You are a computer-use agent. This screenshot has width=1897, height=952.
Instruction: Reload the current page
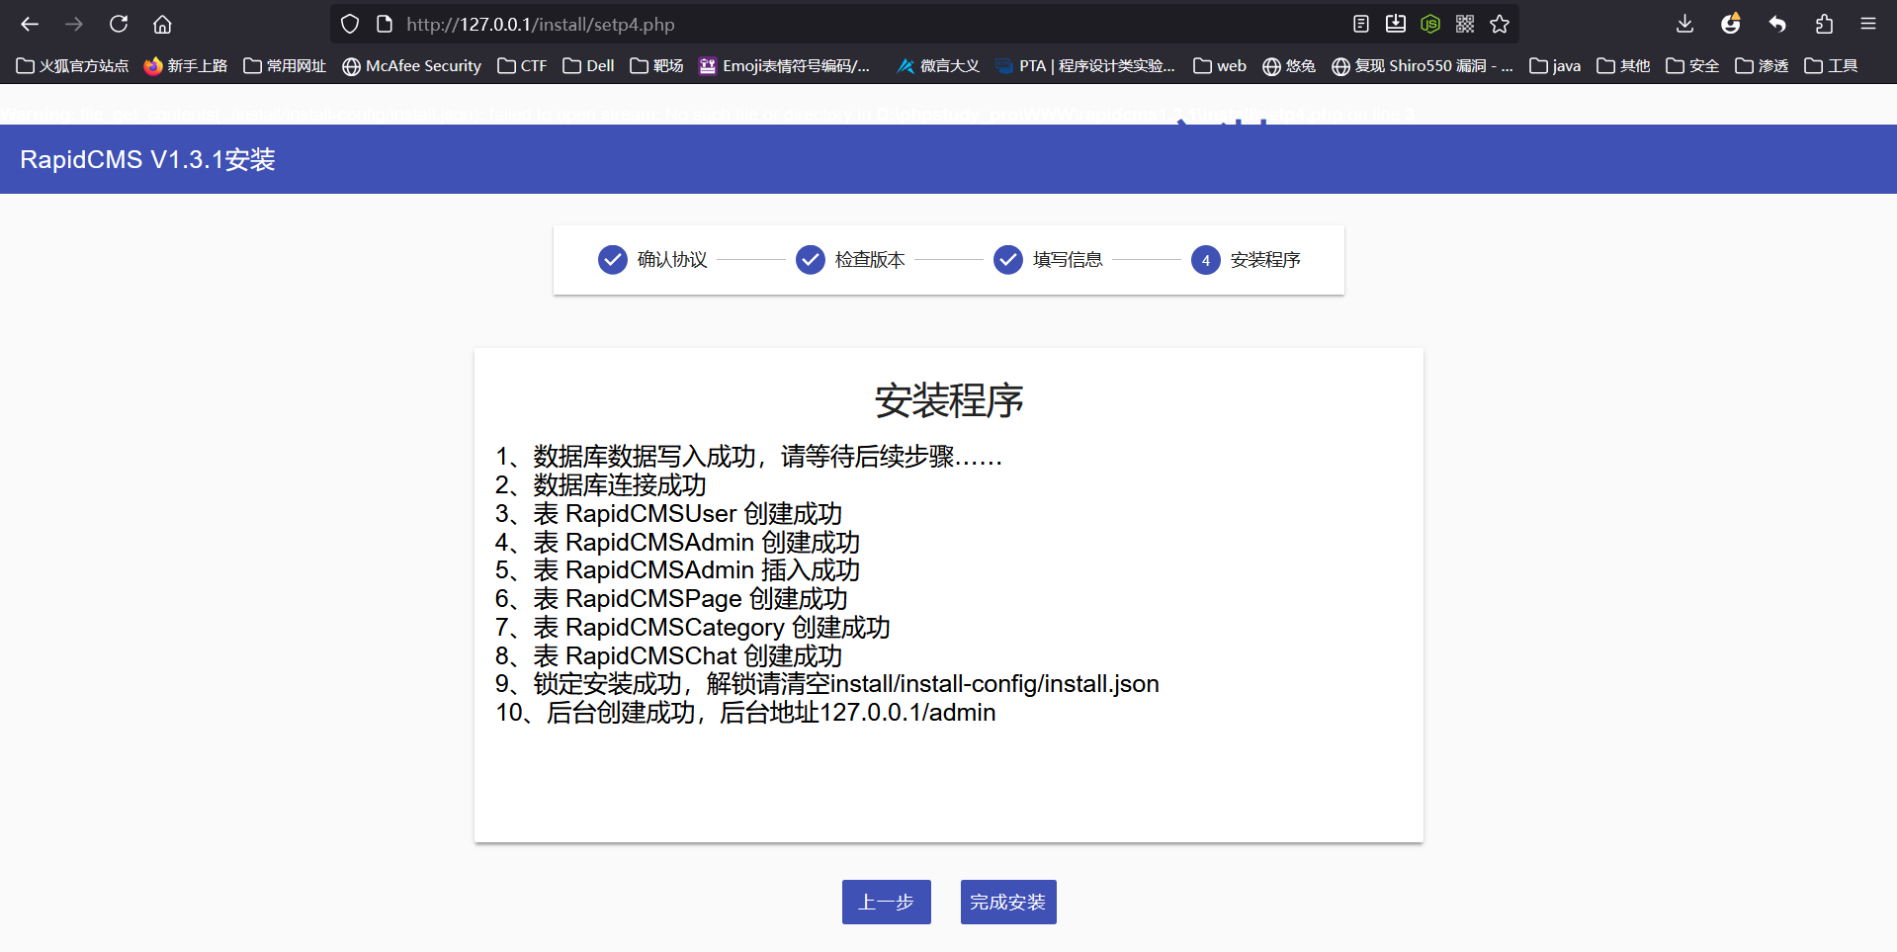(119, 24)
